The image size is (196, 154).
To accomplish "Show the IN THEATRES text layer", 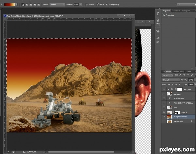I will [x=164, y=99].
